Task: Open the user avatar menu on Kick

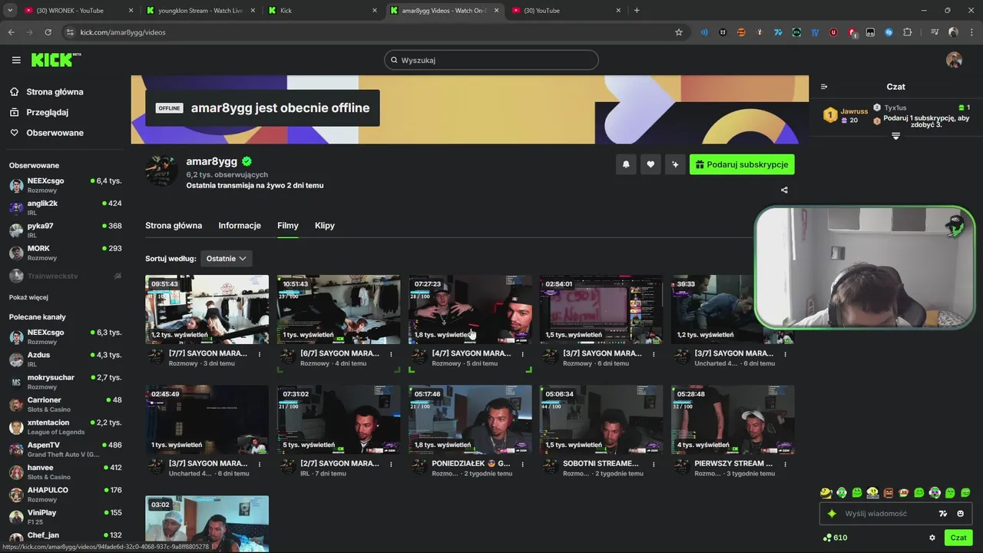Action: (x=954, y=60)
